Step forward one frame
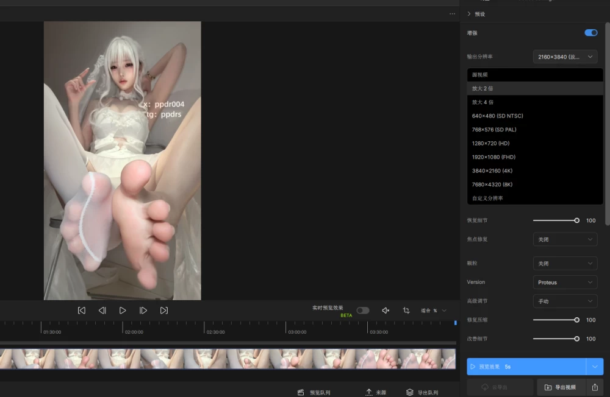Viewport: 610px width, 397px height. coord(143,311)
